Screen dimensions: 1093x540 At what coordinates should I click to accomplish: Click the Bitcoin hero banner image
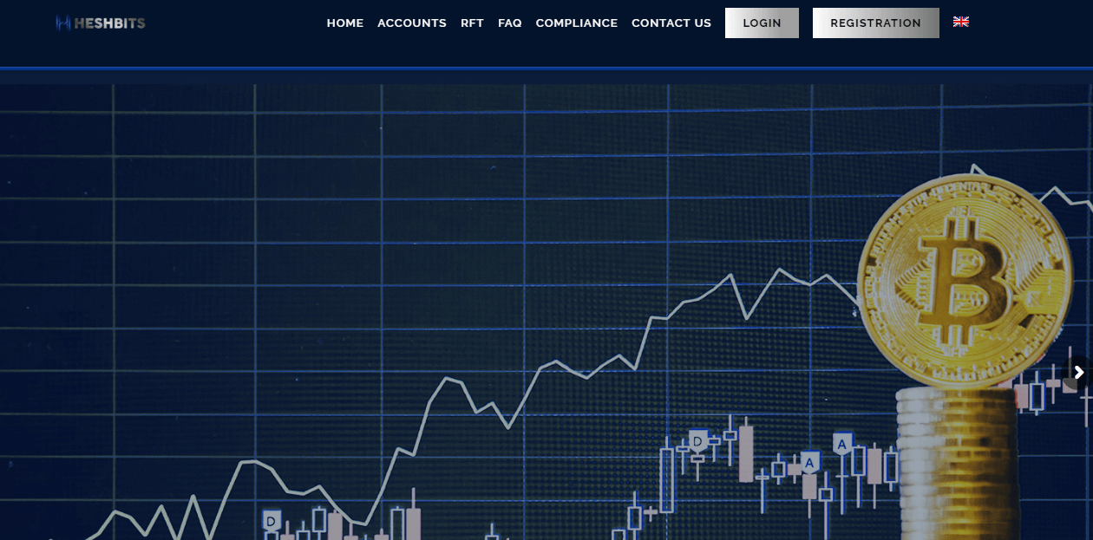pos(546,312)
